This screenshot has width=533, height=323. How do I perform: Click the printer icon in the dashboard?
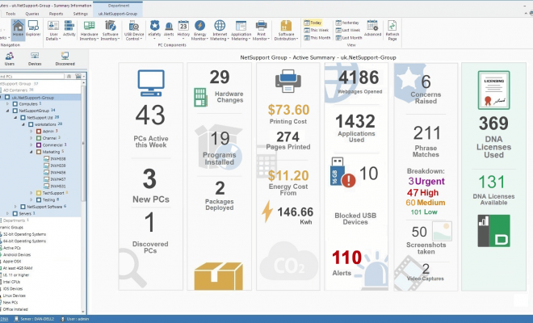click(288, 81)
